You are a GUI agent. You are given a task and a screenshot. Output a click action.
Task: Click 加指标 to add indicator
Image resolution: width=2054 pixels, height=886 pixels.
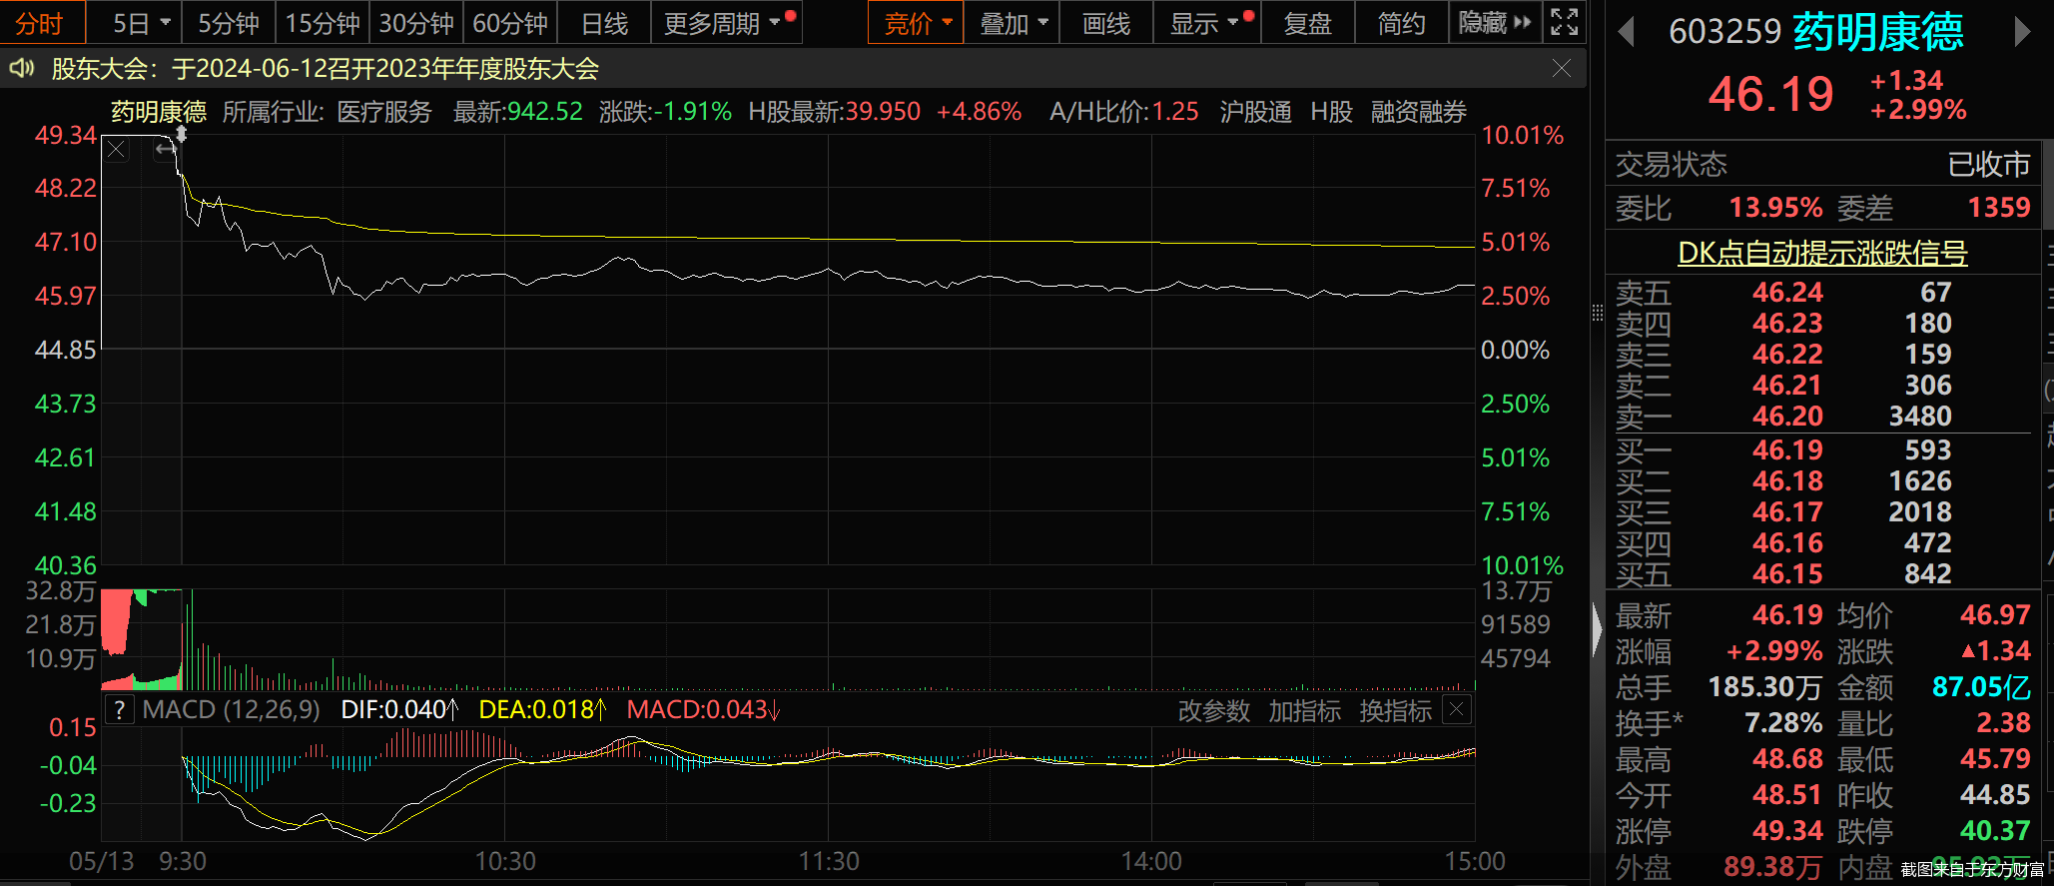pos(1305,711)
